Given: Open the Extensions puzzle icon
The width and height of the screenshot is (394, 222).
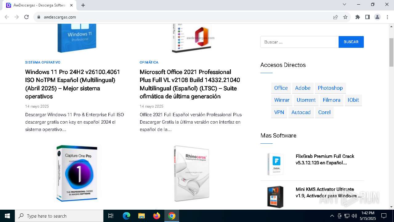Looking at the screenshot, I should tap(358, 17).
